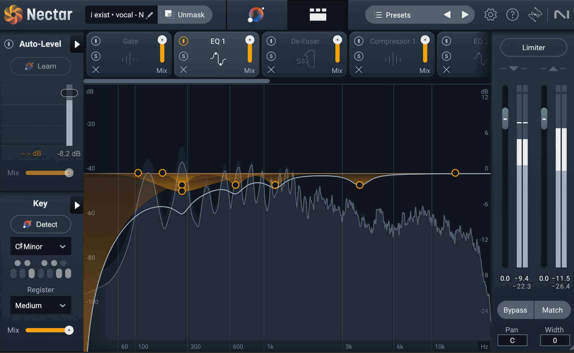Click the Bypass button
Screen dimensions: 574x353
click(x=515, y=310)
